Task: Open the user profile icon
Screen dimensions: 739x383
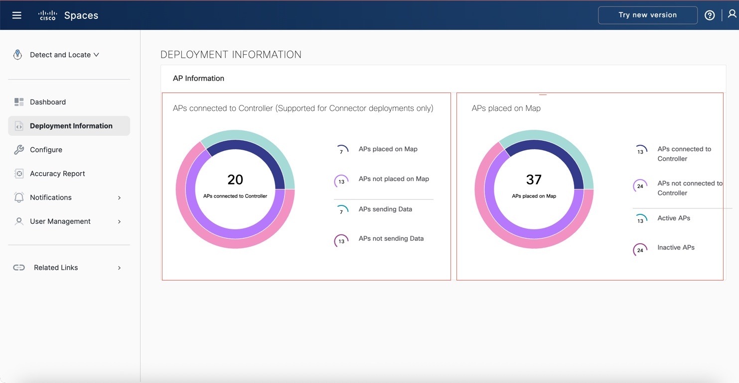Action: coord(731,15)
